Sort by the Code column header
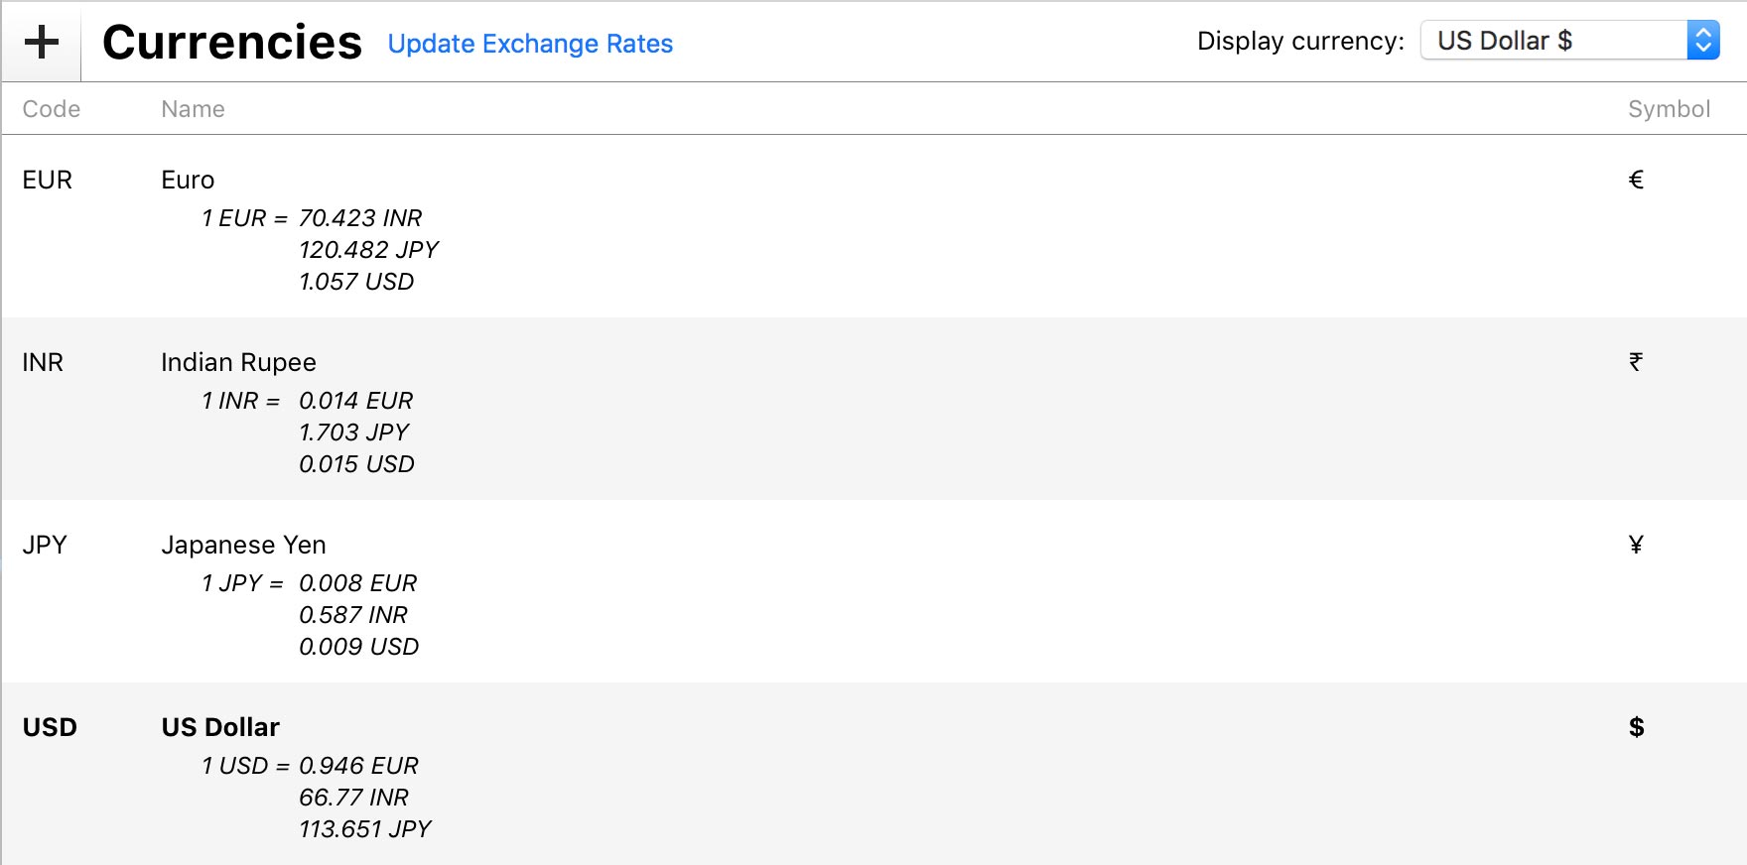Screen dimensions: 1747x865 [x=52, y=109]
